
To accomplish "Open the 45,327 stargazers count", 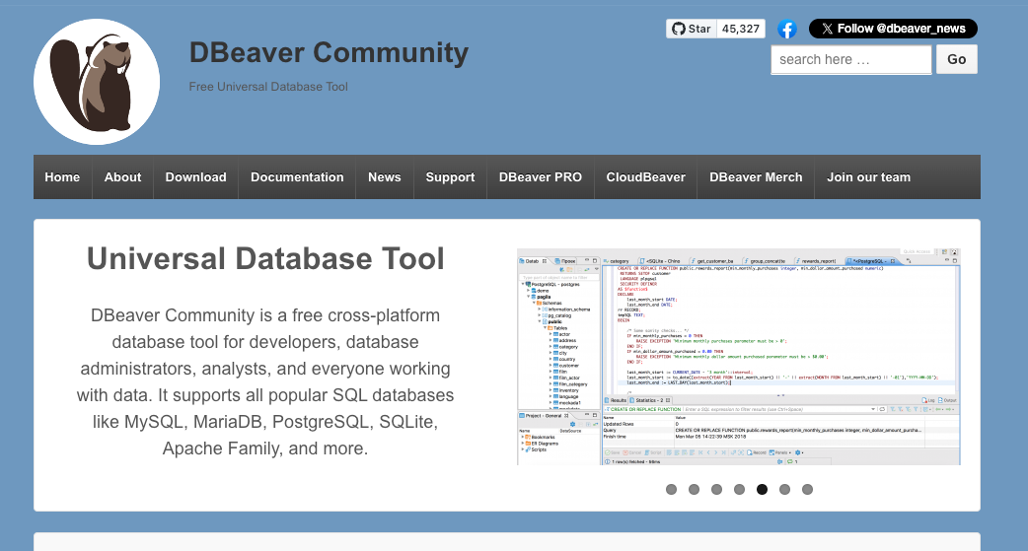I will pos(741,29).
